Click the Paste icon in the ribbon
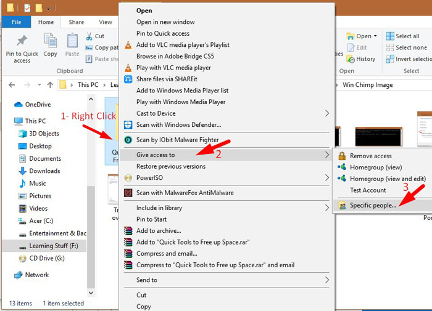Image resolution: width=432 pixels, height=311 pixels. (x=72, y=41)
